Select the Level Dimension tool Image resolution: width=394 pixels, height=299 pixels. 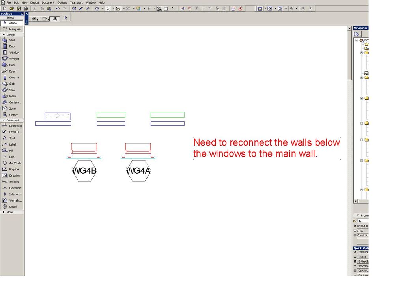click(x=12, y=132)
